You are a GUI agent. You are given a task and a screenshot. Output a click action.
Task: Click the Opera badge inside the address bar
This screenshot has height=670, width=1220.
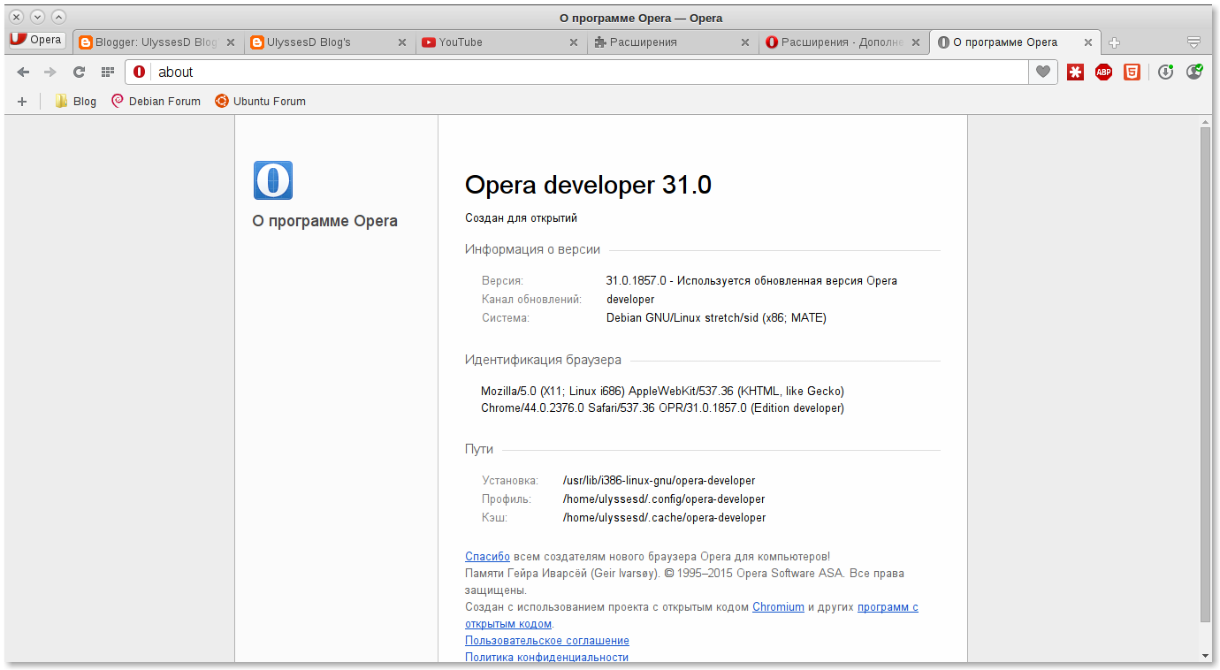pos(139,72)
